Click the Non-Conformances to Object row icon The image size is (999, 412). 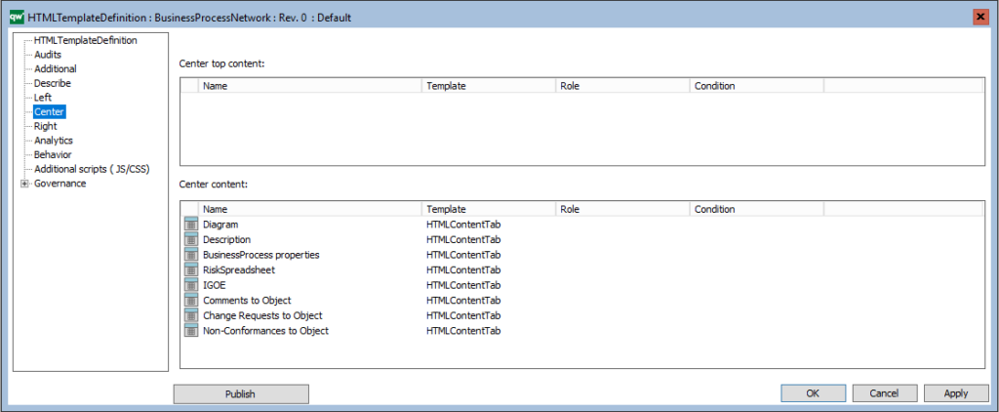point(190,331)
